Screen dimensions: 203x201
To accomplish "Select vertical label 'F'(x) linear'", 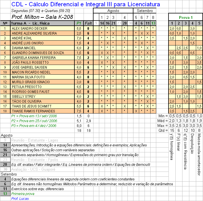I will [x=178, y=142].
